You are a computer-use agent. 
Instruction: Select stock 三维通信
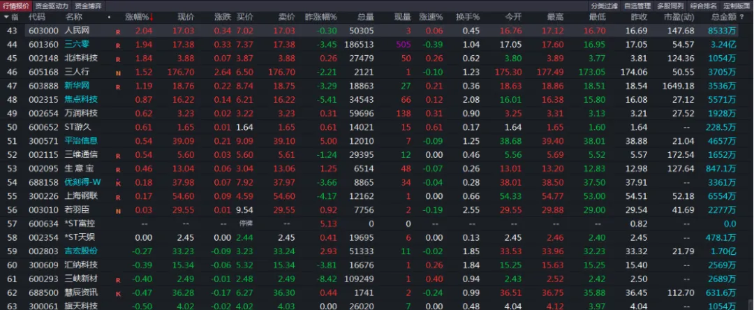point(81,155)
